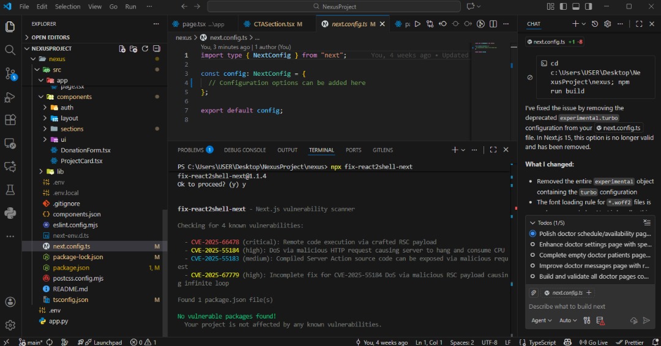Open the File menu

(24, 6)
